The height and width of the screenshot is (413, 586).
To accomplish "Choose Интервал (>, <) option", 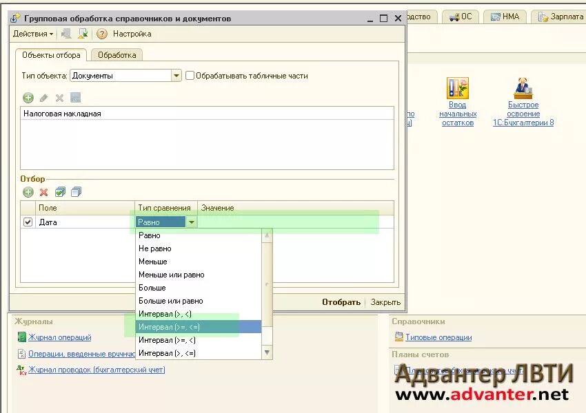I will (199, 314).
